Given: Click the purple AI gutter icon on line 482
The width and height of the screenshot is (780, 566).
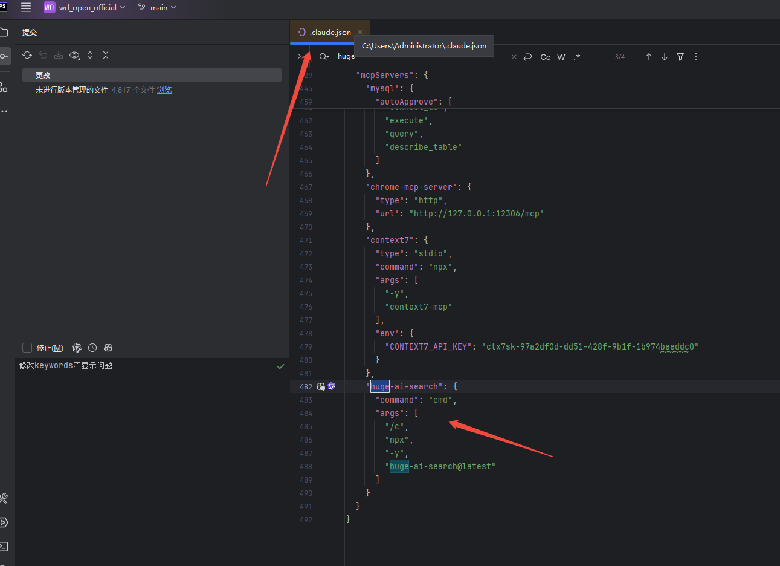Looking at the screenshot, I should point(332,386).
